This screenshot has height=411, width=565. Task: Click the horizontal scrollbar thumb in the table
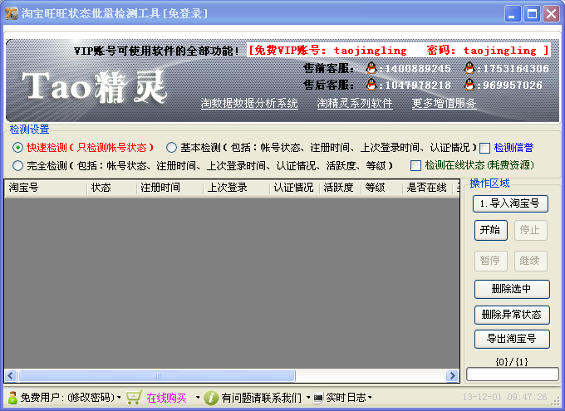coord(157,375)
